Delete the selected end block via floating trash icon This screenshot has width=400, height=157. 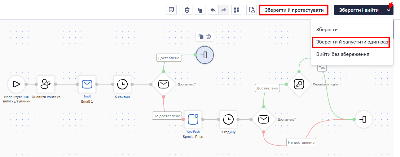pos(209,37)
